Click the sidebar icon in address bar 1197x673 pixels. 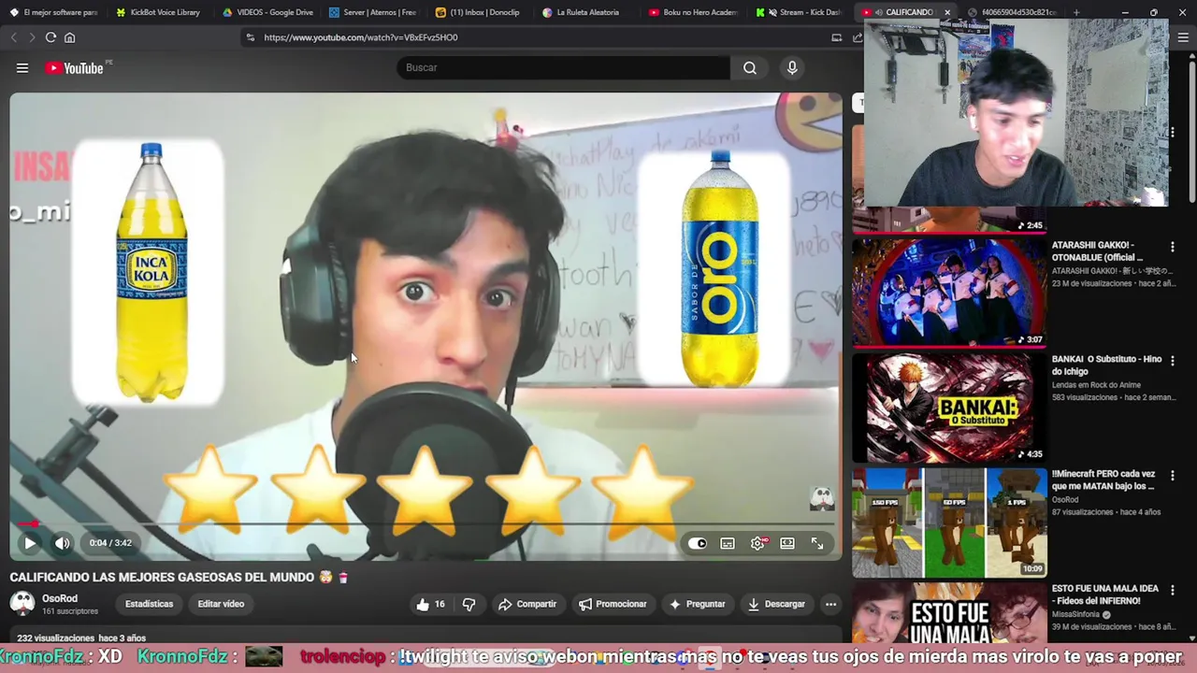click(x=837, y=37)
